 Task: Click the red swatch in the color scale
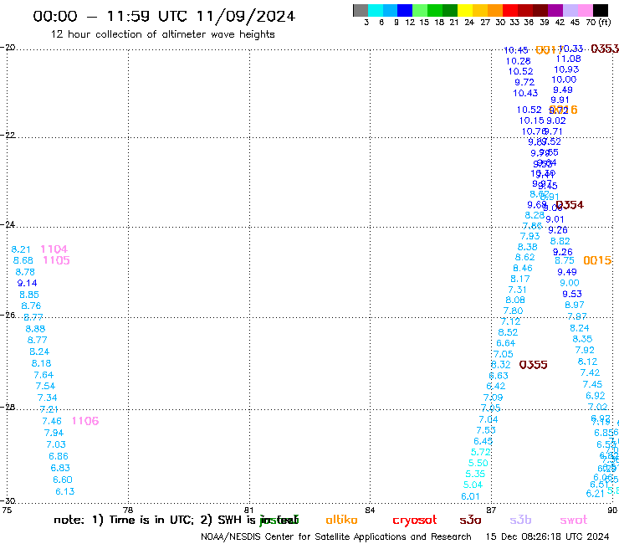click(x=510, y=10)
